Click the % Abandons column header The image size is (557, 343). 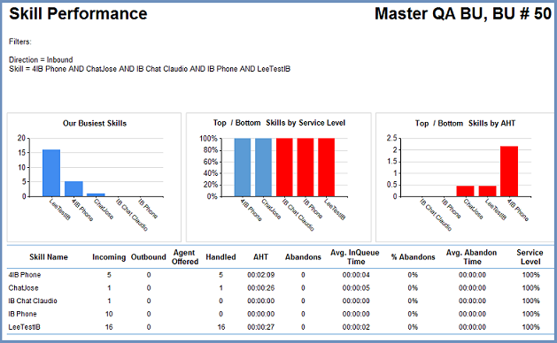point(414,257)
